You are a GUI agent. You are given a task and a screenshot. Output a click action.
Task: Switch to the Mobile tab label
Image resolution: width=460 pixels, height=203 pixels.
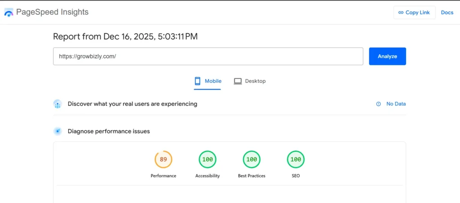(213, 81)
